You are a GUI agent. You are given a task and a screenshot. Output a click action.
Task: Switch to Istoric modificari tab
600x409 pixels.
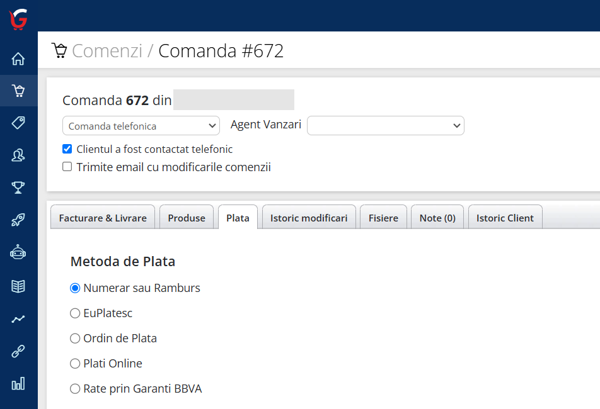click(309, 217)
